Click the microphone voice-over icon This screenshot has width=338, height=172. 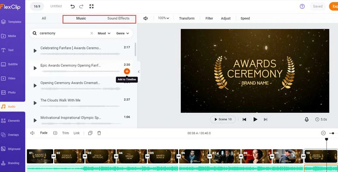307,119
